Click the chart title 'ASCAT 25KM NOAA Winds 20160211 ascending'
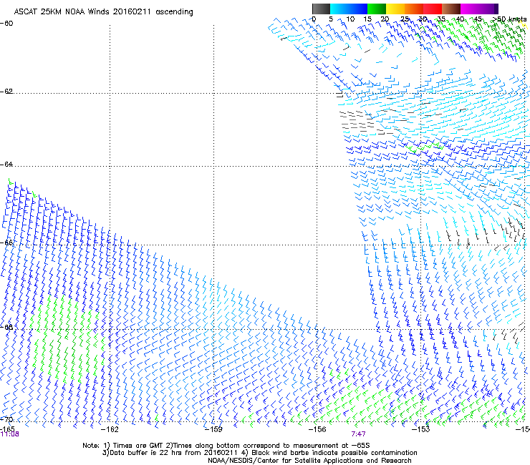 103,12
